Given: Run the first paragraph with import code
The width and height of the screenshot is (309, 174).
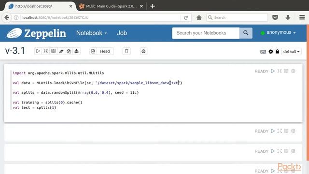Looking at the screenshot, I should pos(273,71).
